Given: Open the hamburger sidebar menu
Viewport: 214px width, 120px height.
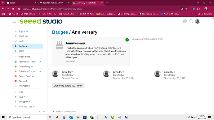Looking at the screenshot, I should coord(14,21).
